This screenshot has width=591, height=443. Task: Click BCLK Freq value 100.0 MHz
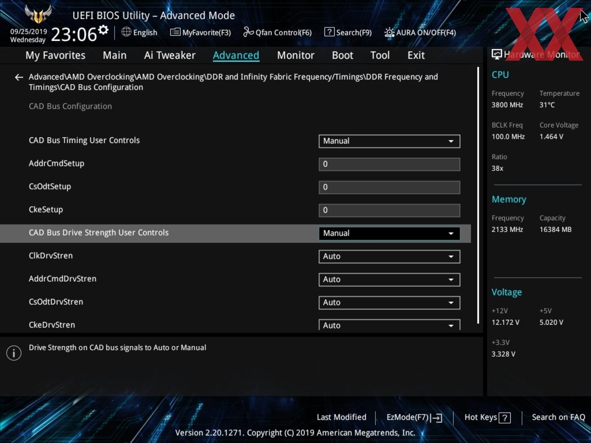click(x=508, y=137)
